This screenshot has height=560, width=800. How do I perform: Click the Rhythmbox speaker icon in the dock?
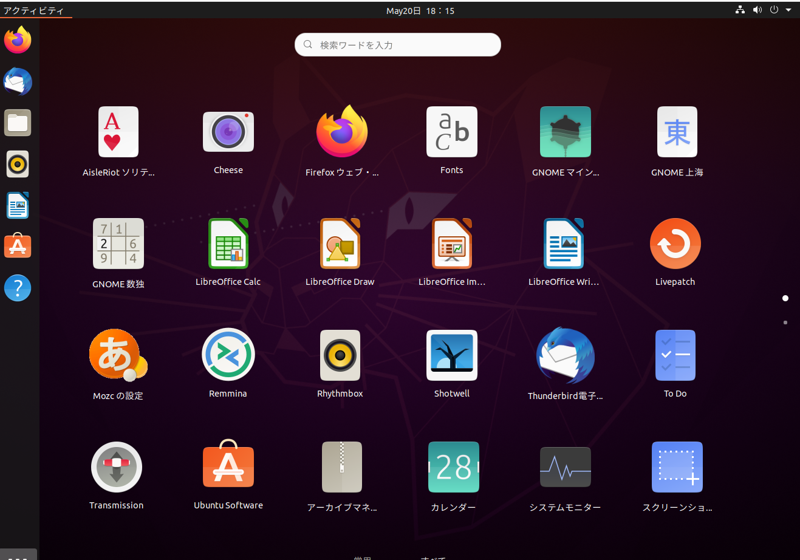tap(18, 164)
